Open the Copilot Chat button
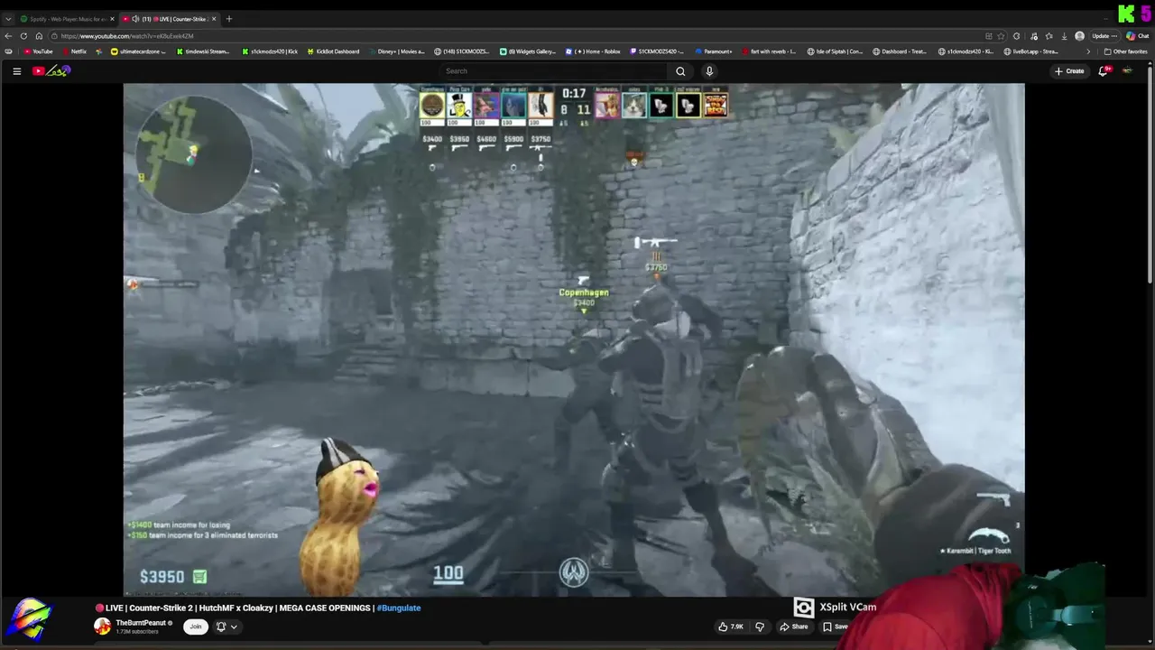This screenshot has width=1155, height=650. (x=1137, y=36)
